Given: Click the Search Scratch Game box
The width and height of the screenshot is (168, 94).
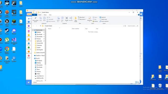Looking at the screenshot, I should point(133,26).
